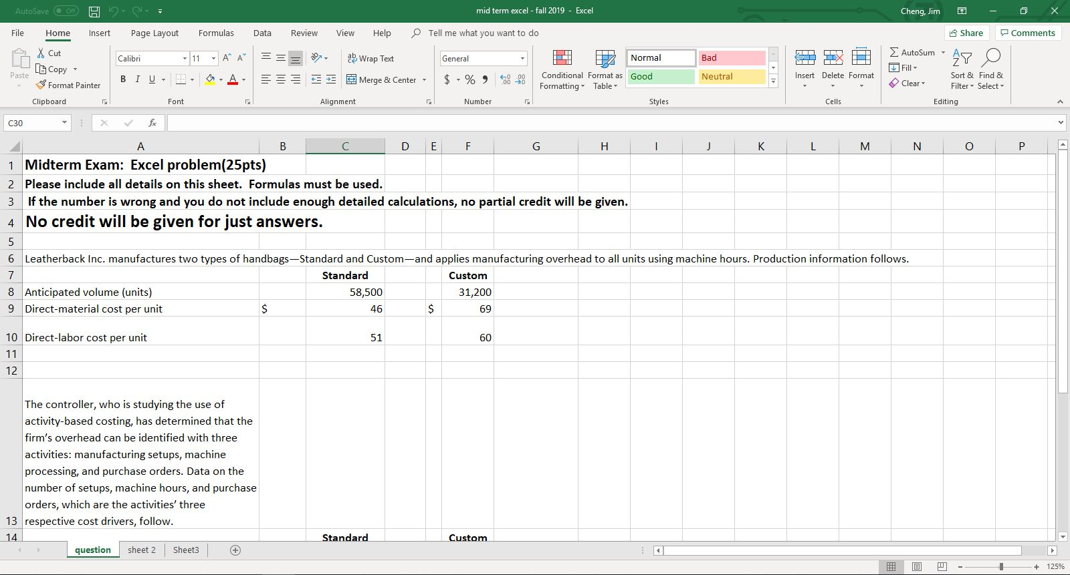Expand the cell Styles gallery
Screen dimensions: 1070x575
(774, 81)
